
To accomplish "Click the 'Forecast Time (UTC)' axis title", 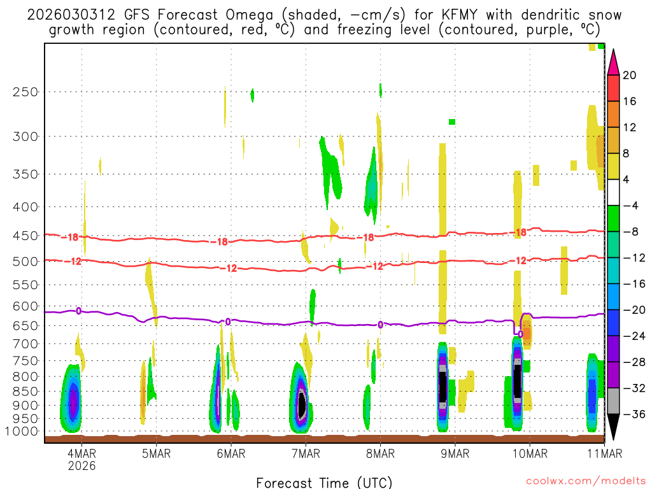I will [x=324, y=482].
